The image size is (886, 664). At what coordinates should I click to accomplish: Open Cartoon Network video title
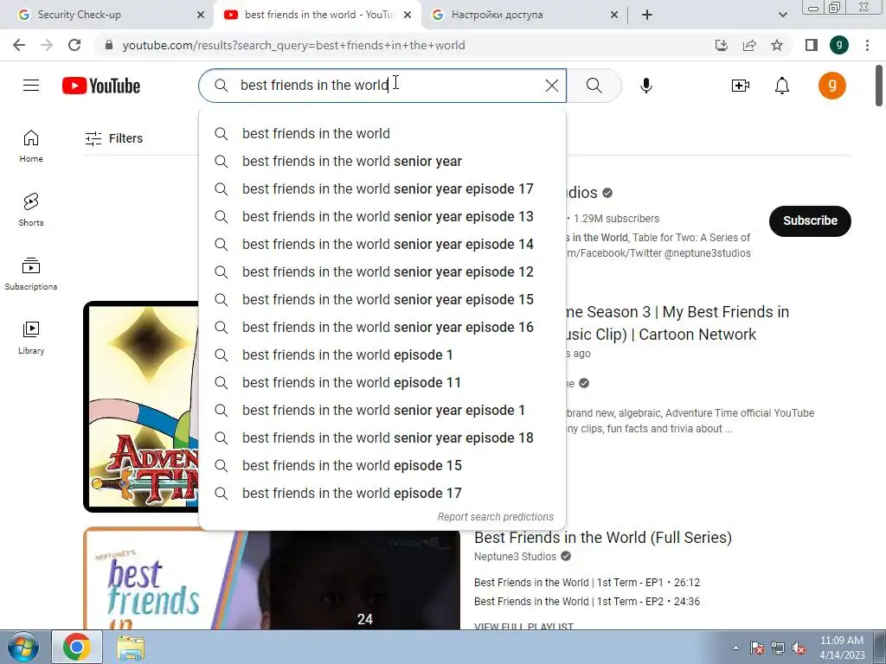[678, 323]
